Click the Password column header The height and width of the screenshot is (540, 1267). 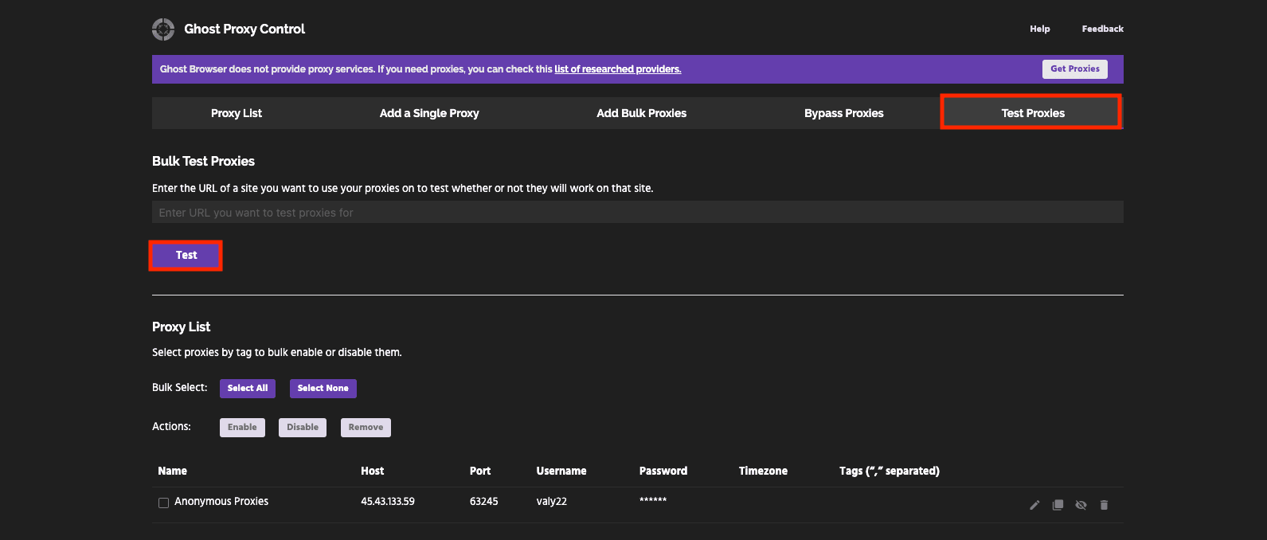[663, 471]
